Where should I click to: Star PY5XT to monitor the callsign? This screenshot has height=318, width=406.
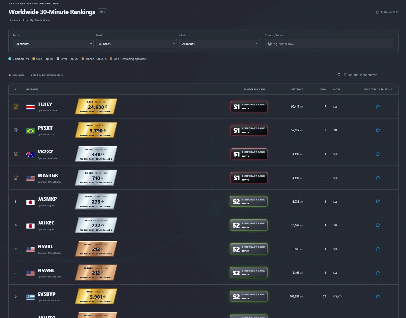click(x=378, y=130)
